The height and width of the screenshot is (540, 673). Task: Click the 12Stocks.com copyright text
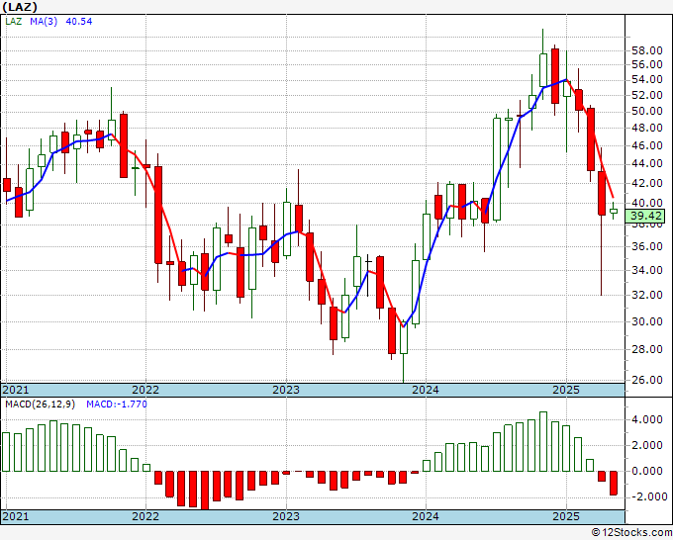click(x=631, y=533)
